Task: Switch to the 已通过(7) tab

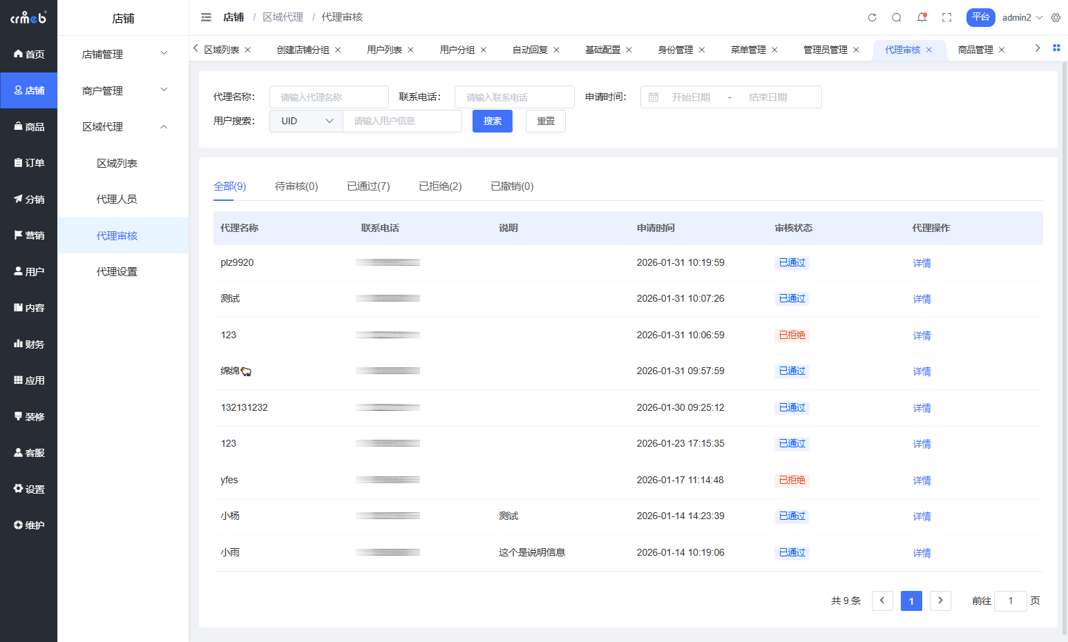Action: point(368,186)
